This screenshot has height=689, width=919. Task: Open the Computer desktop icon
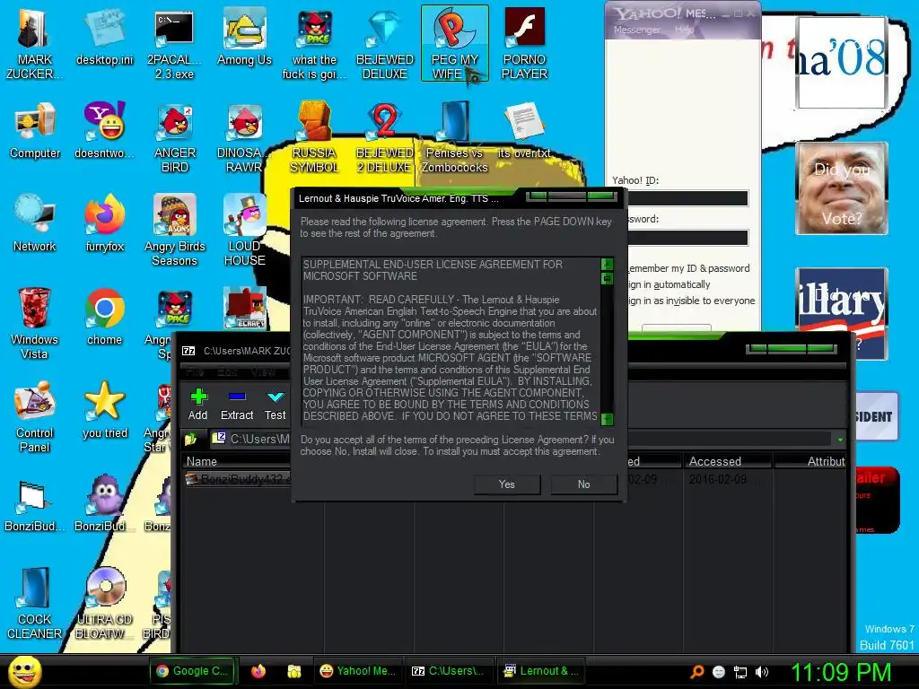click(x=35, y=130)
